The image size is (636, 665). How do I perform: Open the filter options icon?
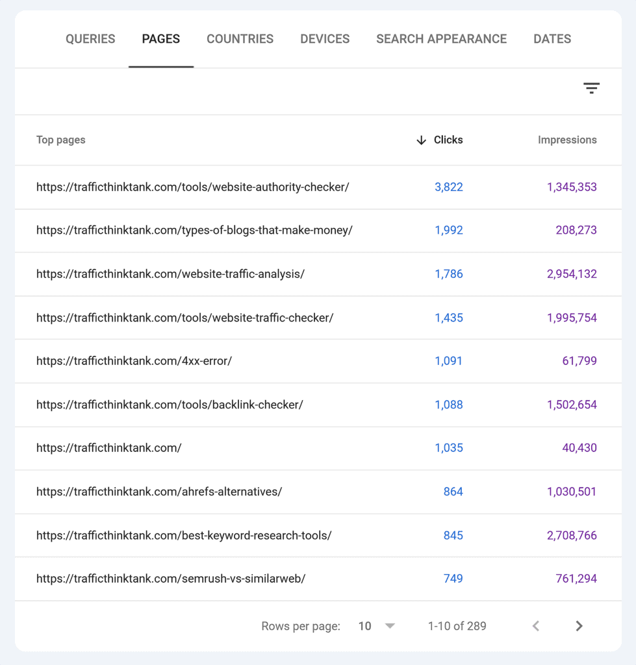tap(591, 87)
